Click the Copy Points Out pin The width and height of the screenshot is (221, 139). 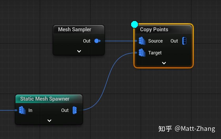coord(184,41)
